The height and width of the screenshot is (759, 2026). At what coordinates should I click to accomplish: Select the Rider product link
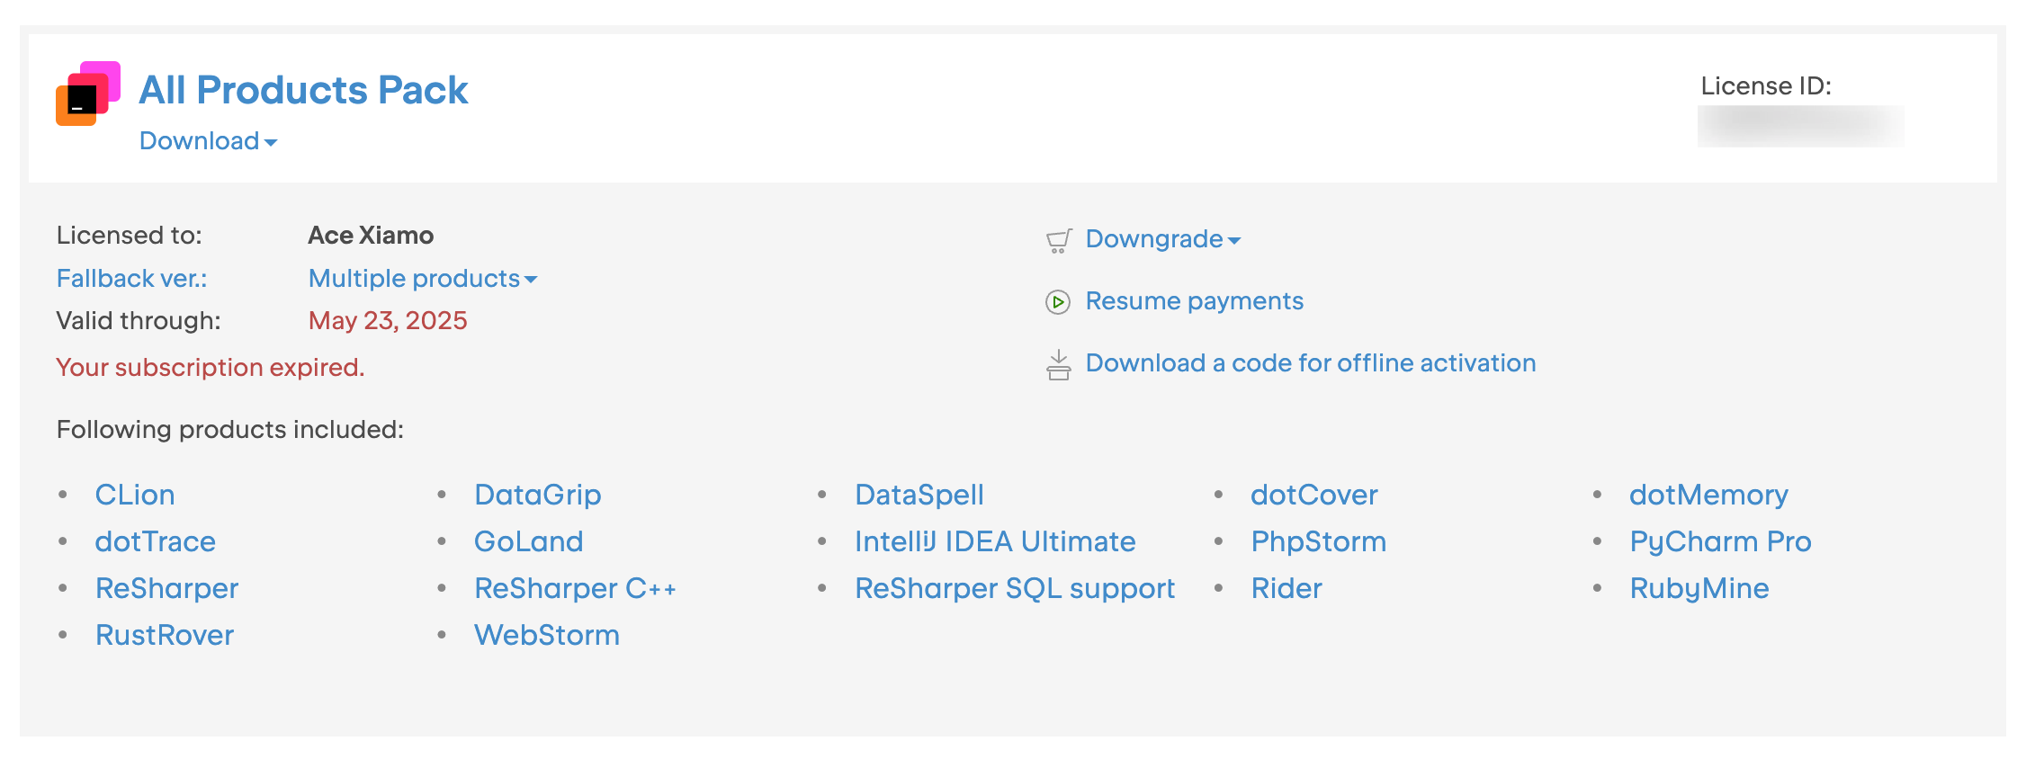click(1286, 588)
